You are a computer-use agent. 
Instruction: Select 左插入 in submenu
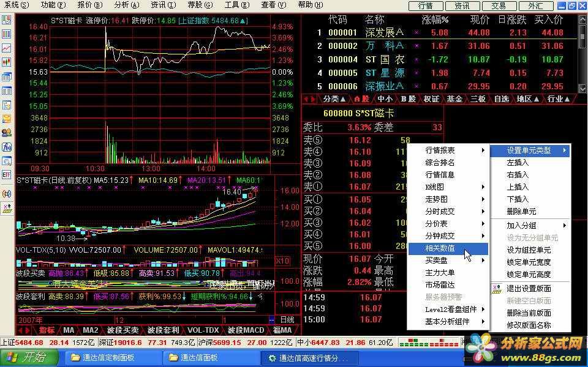pyautogui.click(x=530, y=163)
